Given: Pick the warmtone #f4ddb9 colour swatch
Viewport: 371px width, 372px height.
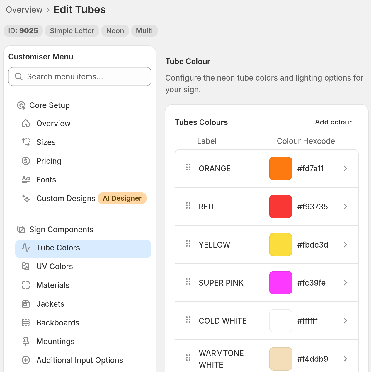Looking at the screenshot, I should click(x=281, y=359).
